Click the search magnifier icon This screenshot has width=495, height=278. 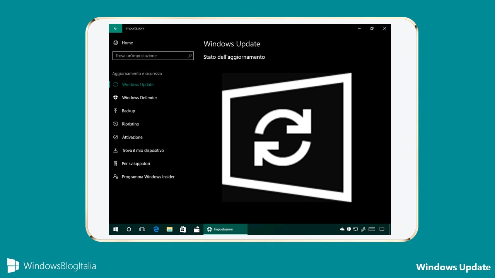pyautogui.click(x=190, y=56)
